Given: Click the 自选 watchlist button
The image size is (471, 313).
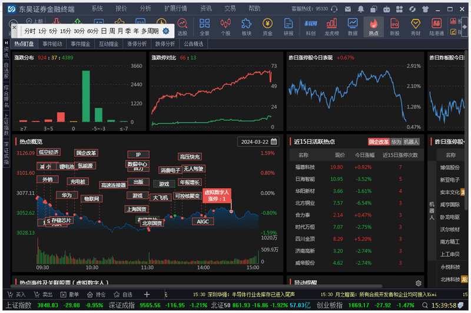Looking at the screenshot, I should click(x=123, y=294).
